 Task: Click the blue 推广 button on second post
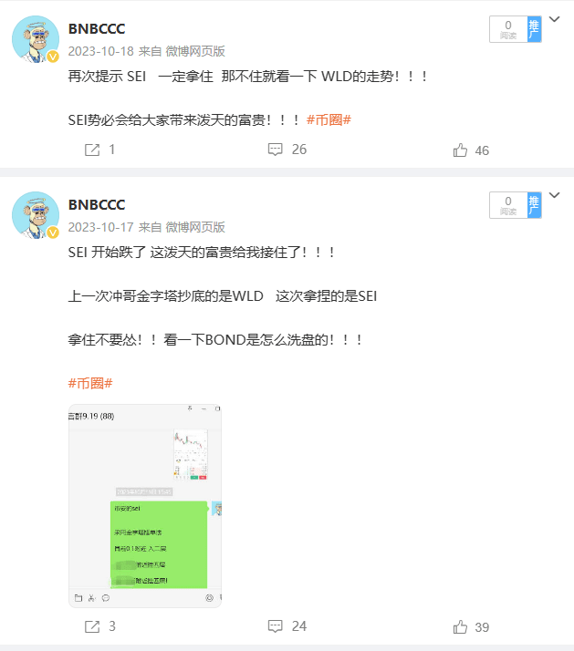pyautogui.click(x=534, y=205)
